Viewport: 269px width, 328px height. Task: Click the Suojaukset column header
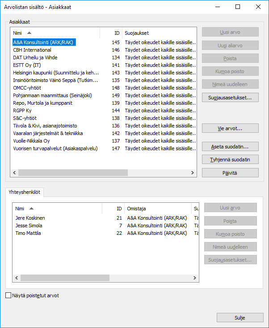[x=159, y=33]
